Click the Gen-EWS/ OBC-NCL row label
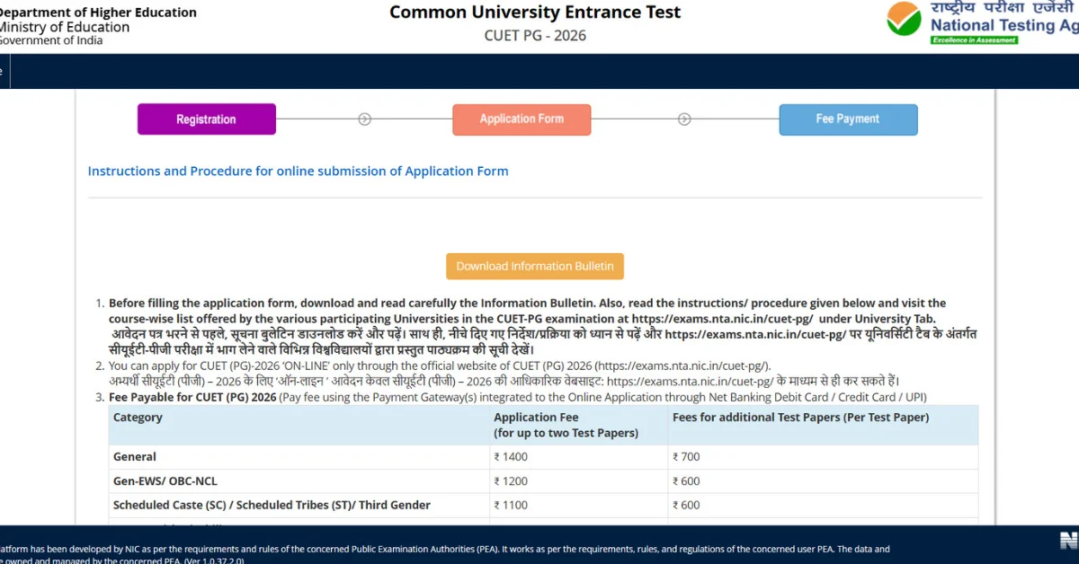The width and height of the screenshot is (1079, 564). click(x=167, y=480)
